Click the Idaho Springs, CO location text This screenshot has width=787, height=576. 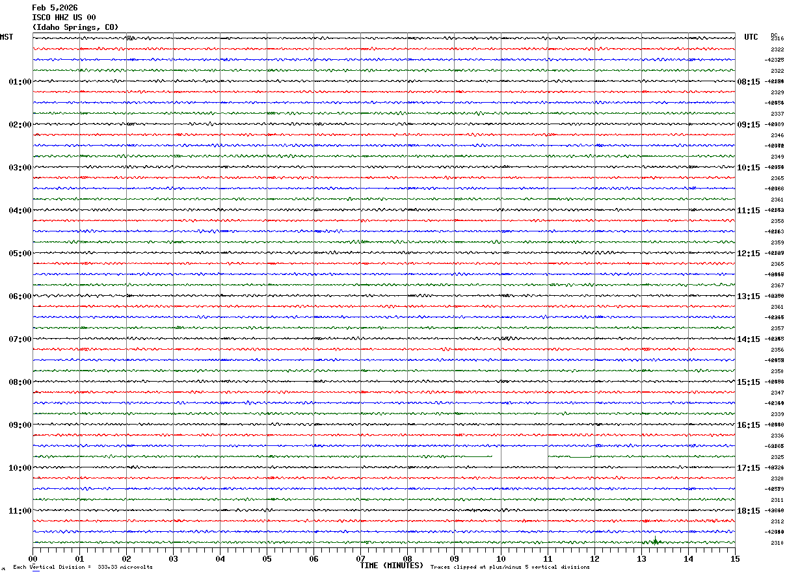(x=75, y=27)
